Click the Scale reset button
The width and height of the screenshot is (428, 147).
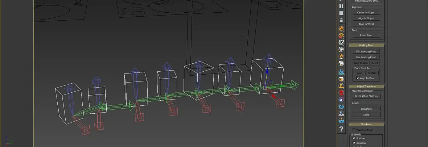(x=366, y=114)
